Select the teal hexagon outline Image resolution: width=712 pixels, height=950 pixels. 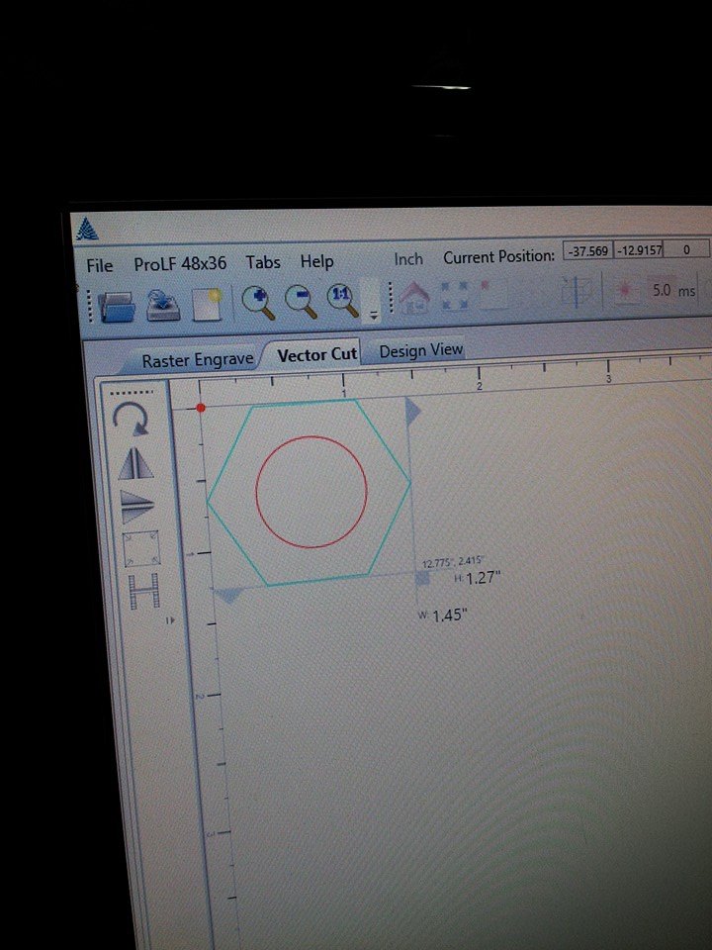[x=309, y=493]
